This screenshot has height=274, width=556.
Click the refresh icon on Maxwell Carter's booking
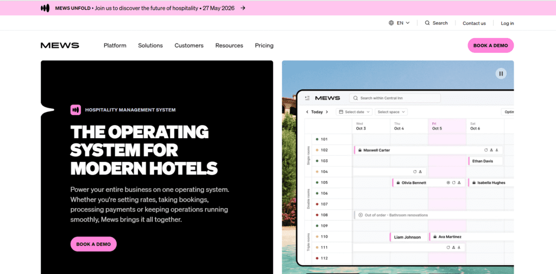pyautogui.click(x=486, y=150)
